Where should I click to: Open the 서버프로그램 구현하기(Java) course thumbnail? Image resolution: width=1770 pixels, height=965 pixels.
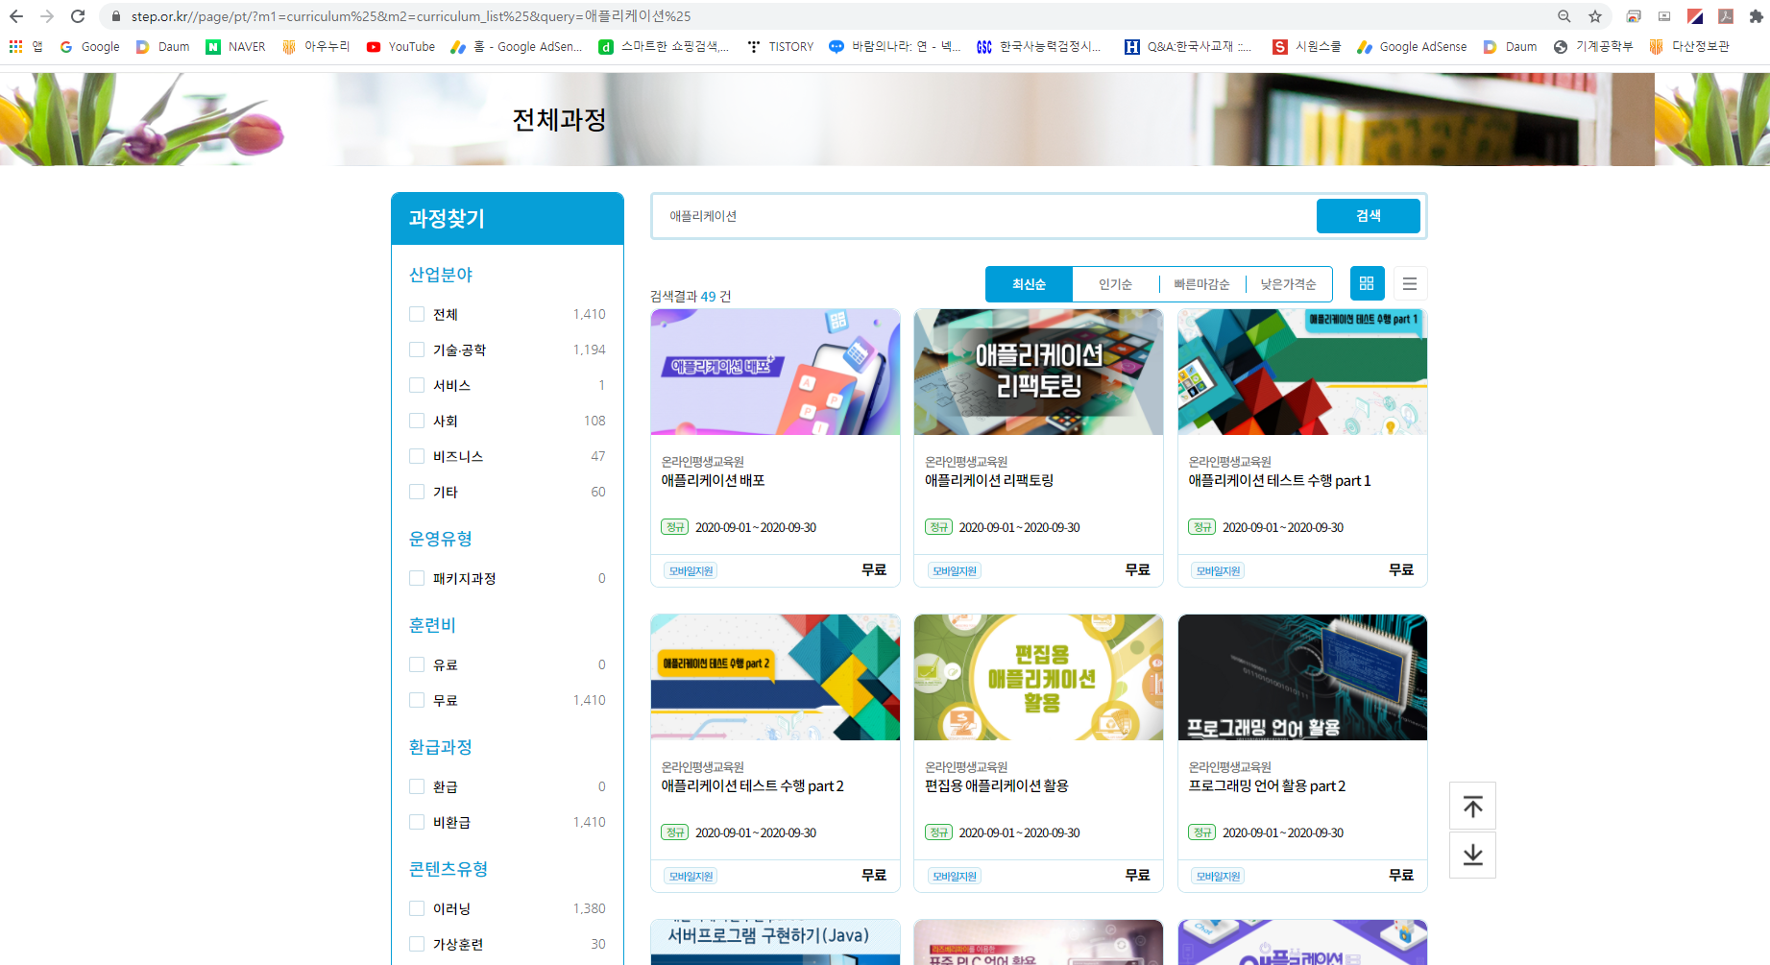(x=775, y=942)
